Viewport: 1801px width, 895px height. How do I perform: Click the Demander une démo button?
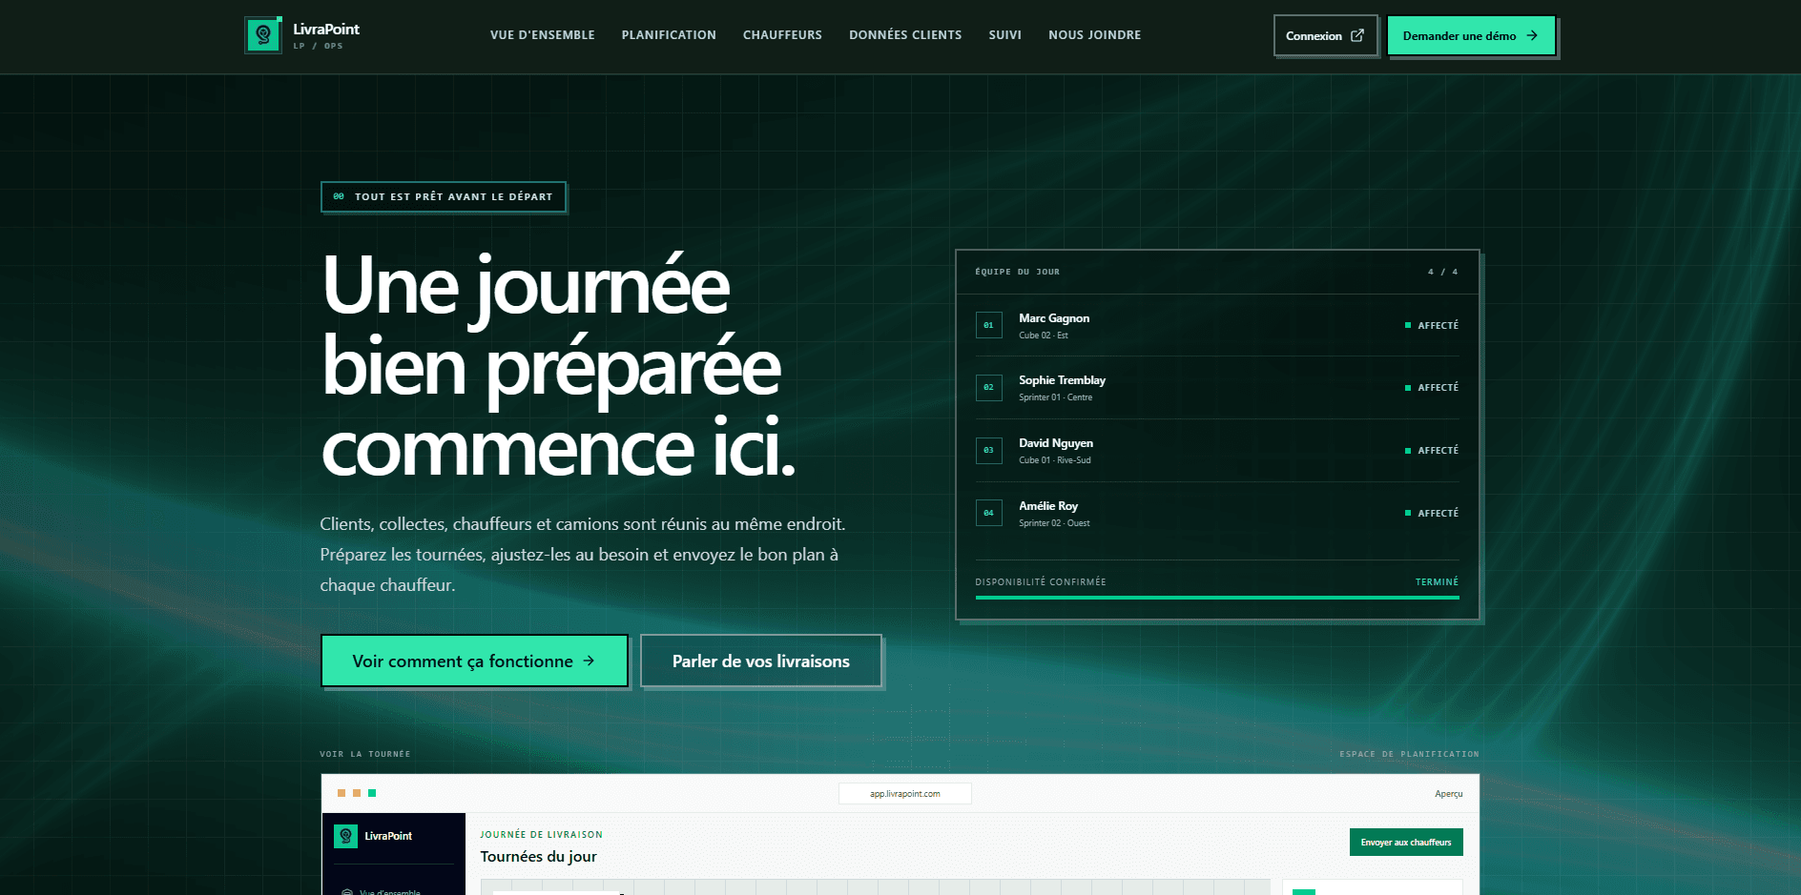tap(1471, 35)
